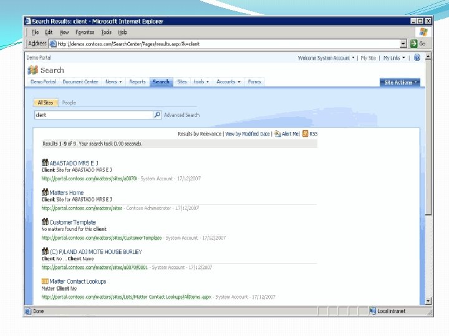This screenshot has width=449, height=336.
Task: Click the RSS feed icon
Action: click(305, 134)
